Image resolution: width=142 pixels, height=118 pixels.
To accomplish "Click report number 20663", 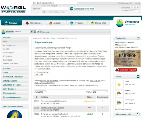I will tap(37, 101).
